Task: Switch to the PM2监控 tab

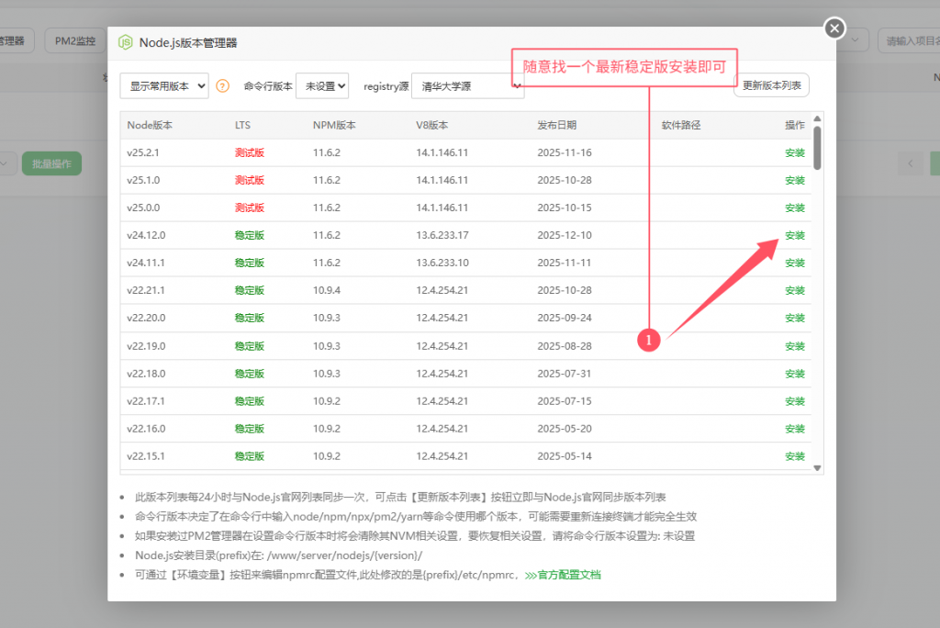Action: tap(74, 40)
